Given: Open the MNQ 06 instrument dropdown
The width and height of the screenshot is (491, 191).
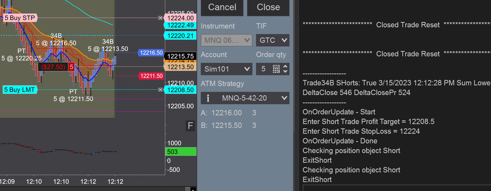Looking at the screenshot, I should point(227,40).
